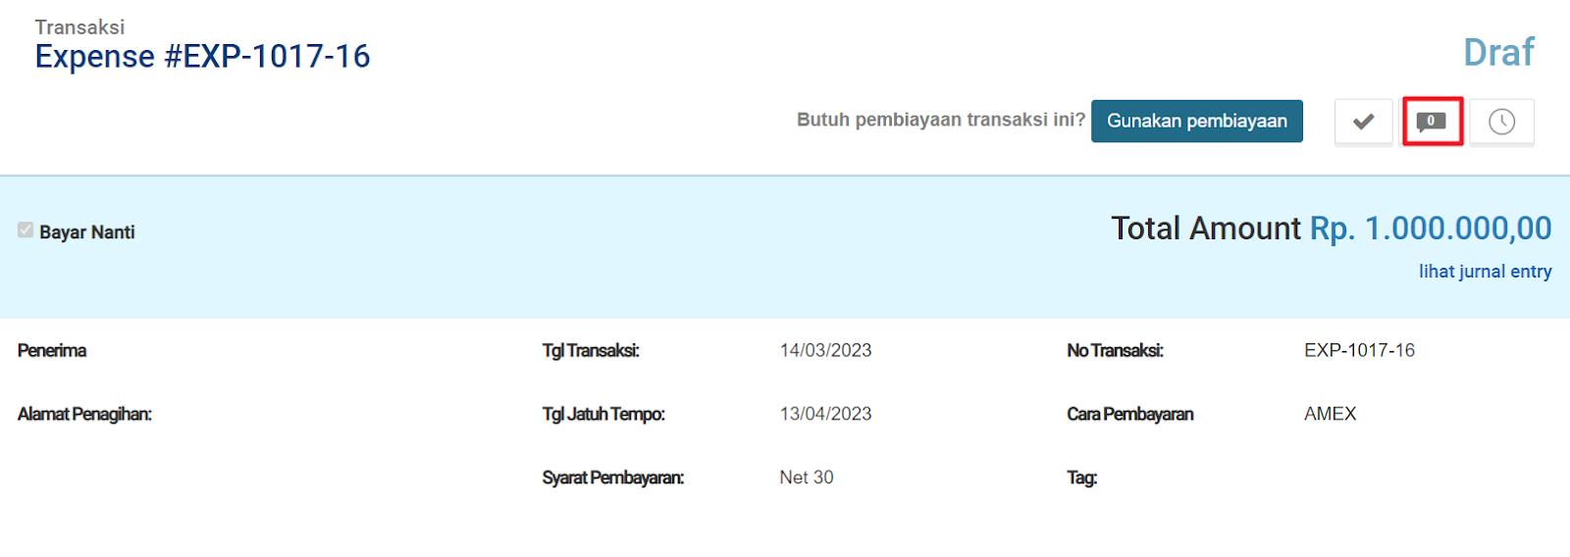Viewport: 1570px width, 557px height.
Task: Click the Gunakan pembiayaan button
Action: tap(1196, 121)
